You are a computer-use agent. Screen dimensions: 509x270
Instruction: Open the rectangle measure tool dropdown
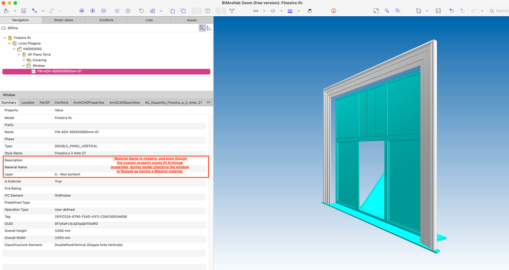click(x=264, y=11)
